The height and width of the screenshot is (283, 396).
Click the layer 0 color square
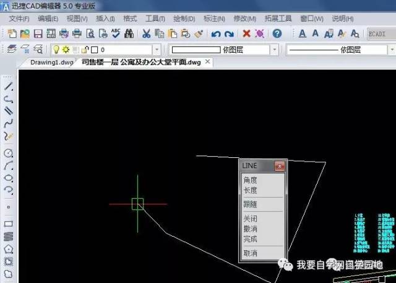point(95,50)
